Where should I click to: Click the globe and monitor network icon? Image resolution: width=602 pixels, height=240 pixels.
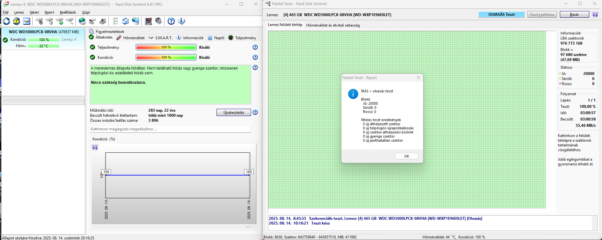pos(136,21)
